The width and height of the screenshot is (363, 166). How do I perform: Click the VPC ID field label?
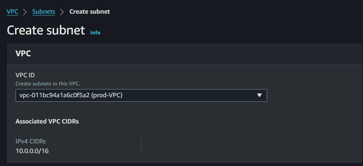pos(25,75)
